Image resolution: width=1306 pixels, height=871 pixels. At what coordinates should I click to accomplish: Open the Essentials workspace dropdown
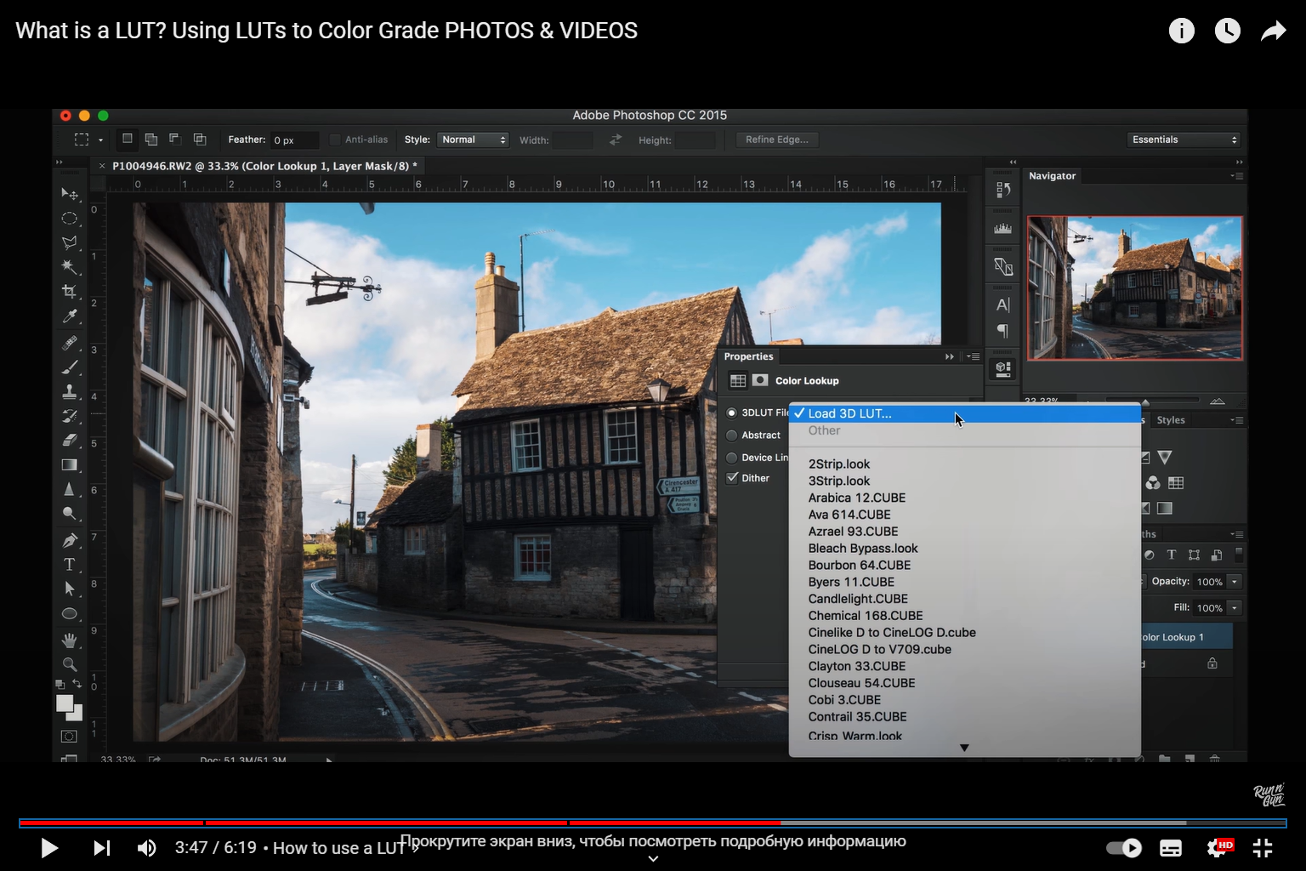1184,139
